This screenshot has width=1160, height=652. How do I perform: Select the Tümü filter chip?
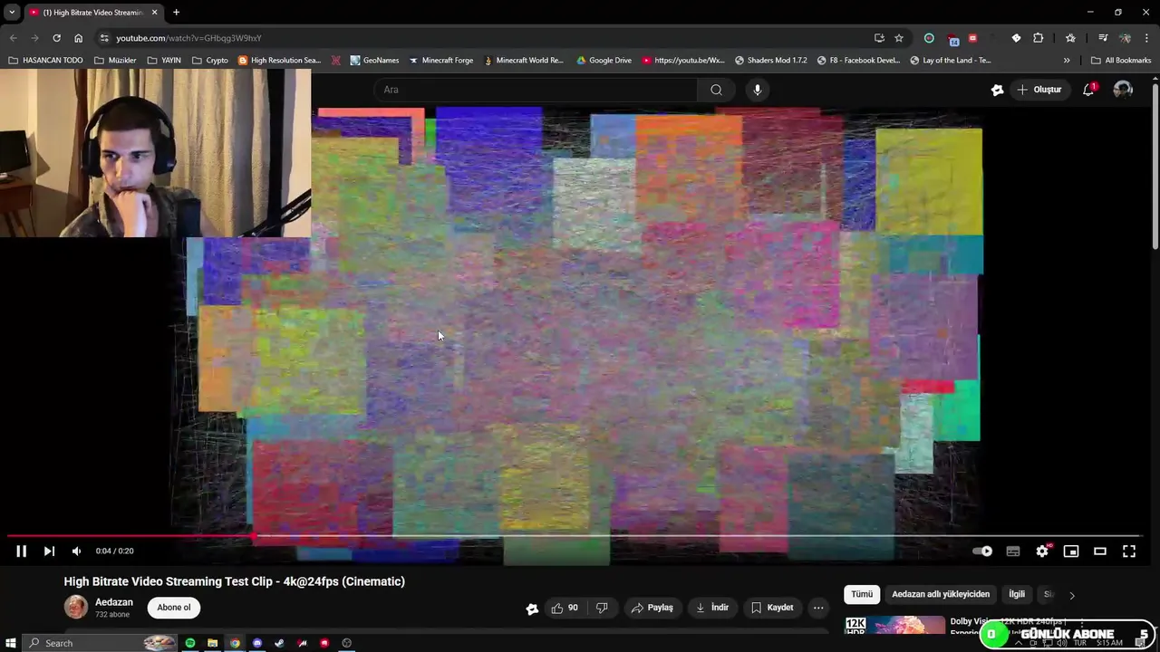pos(862,594)
